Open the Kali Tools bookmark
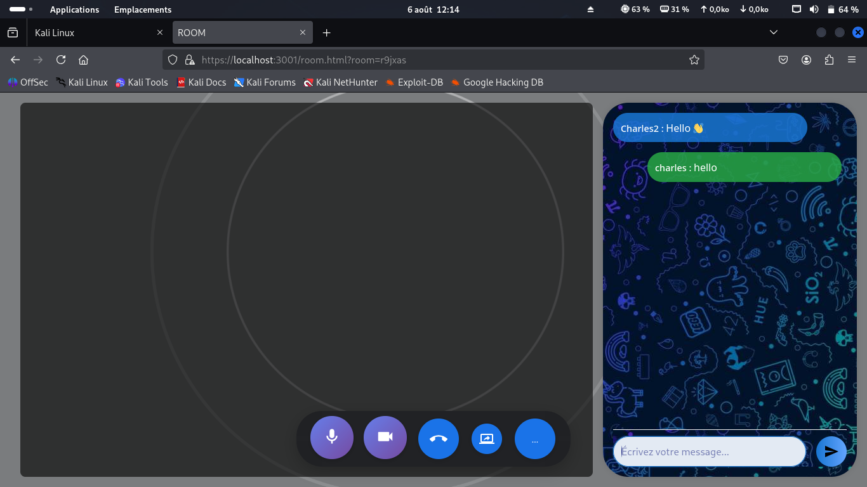867x487 pixels. (x=142, y=82)
